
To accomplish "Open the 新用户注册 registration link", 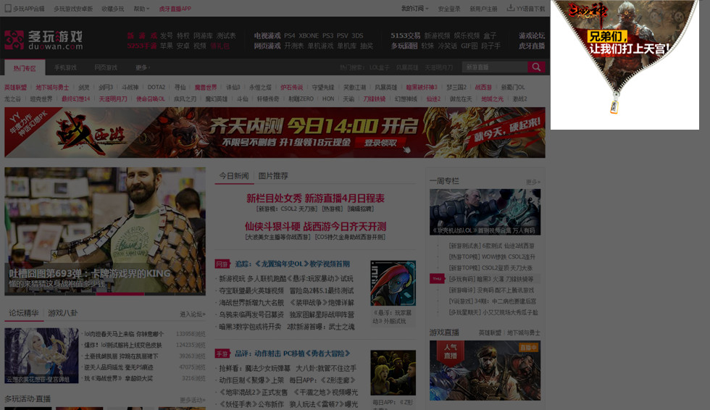I will point(484,9).
